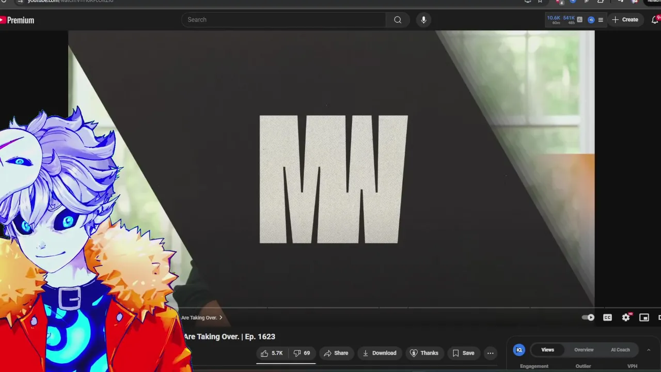Click the Outlier column label
The image size is (661, 372).
[x=583, y=366]
